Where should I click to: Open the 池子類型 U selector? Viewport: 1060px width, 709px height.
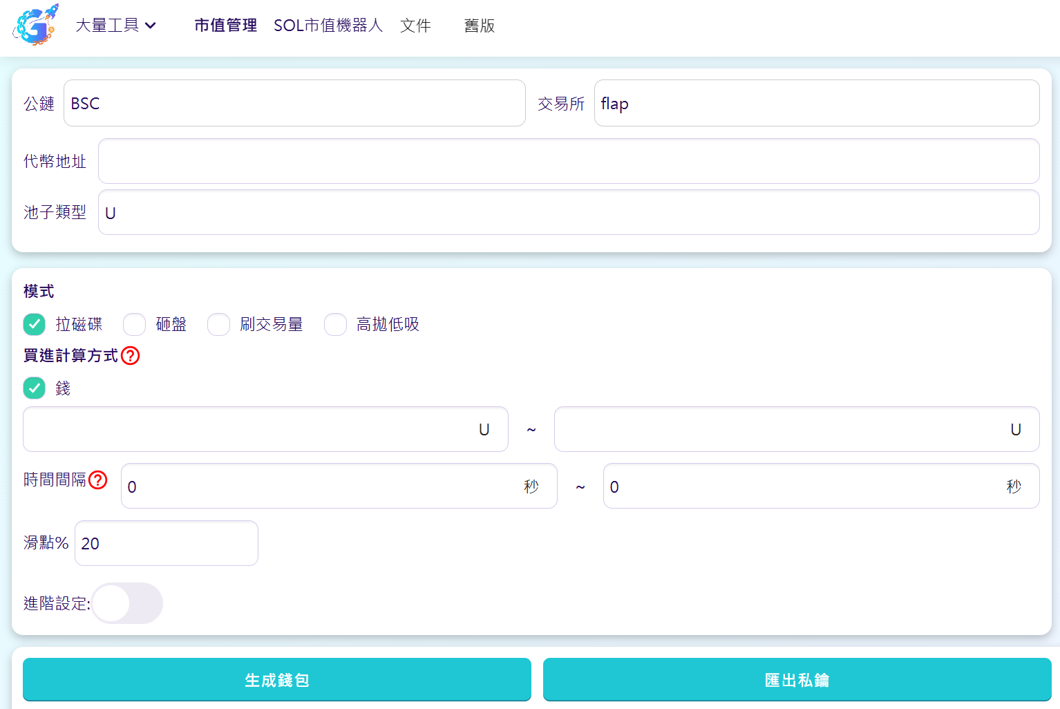tap(569, 212)
